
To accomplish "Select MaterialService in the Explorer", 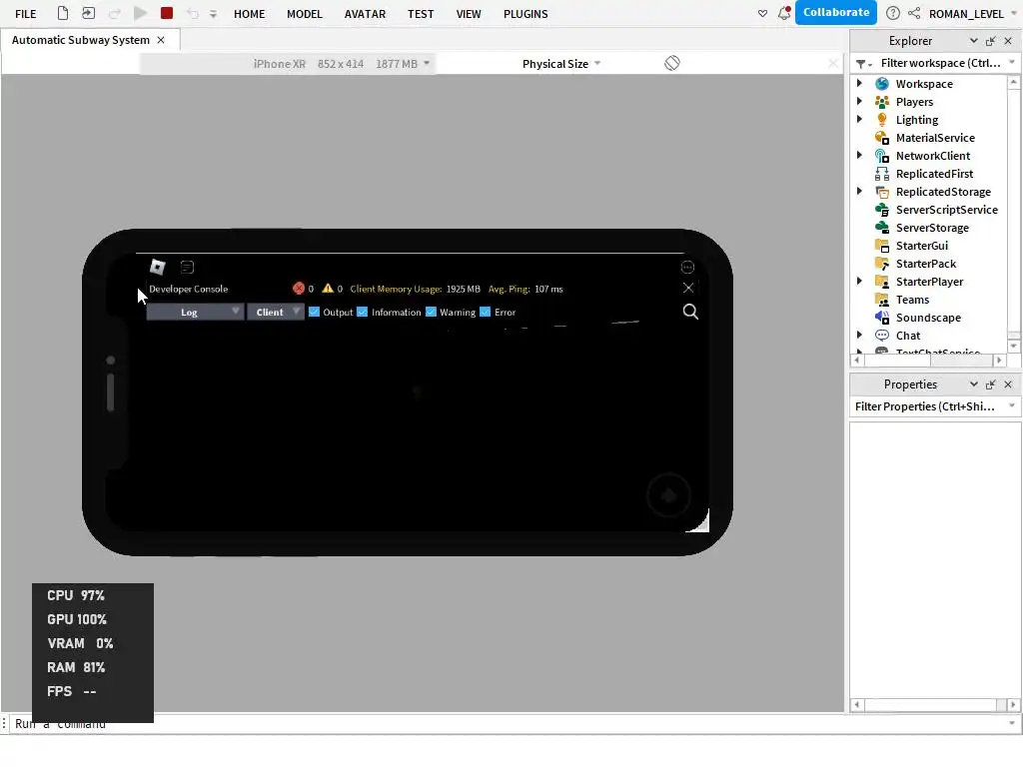I will 935,138.
